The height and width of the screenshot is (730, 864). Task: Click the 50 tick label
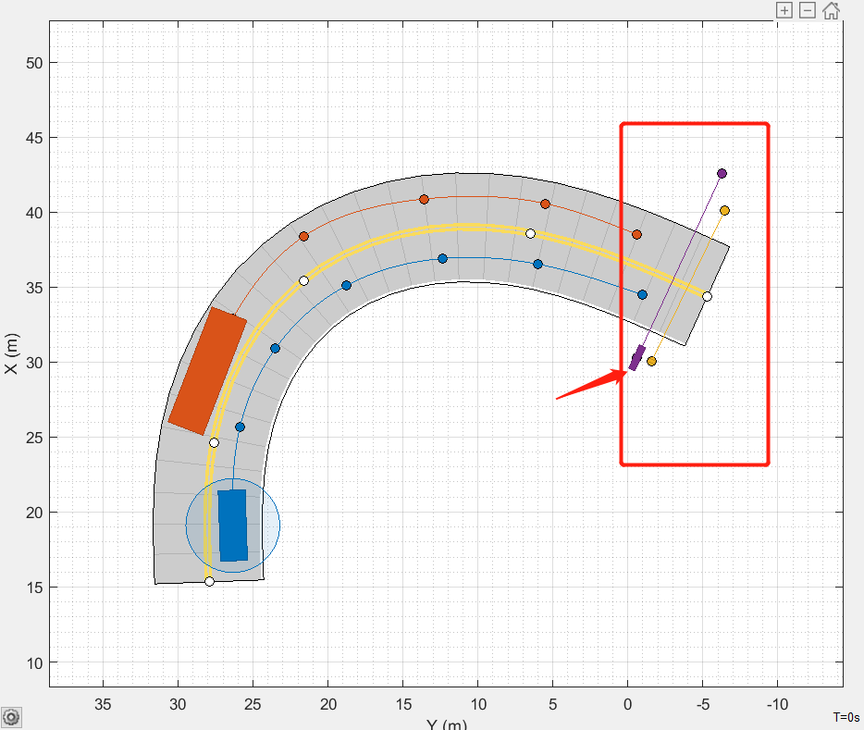click(34, 63)
